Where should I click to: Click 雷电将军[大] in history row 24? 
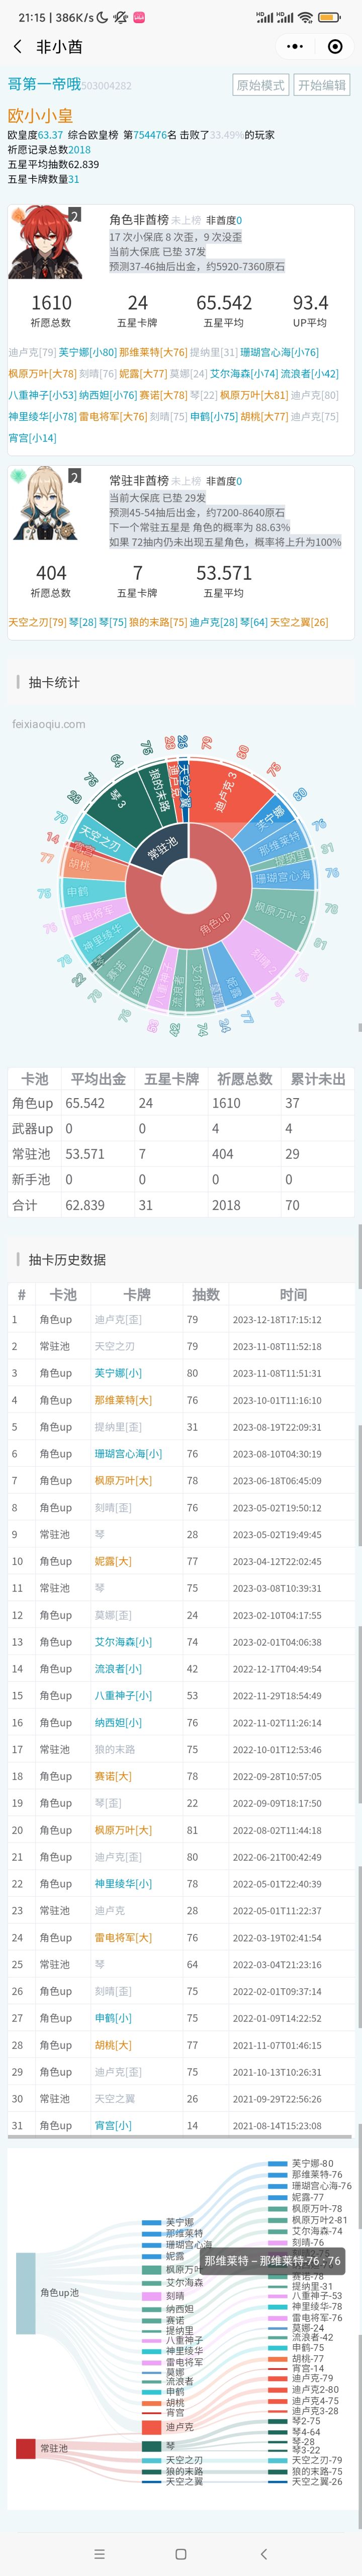123,1937
